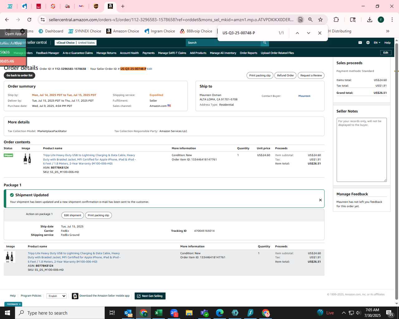Open Upload Order Related Files
The height and width of the screenshot is (319, 399).
(x=277, y=53)
